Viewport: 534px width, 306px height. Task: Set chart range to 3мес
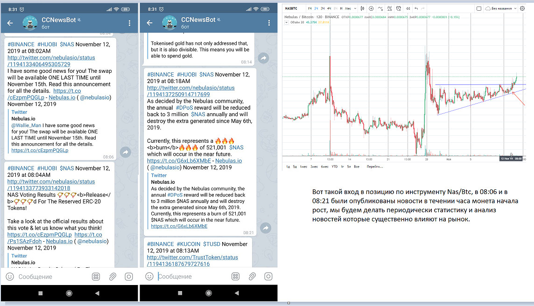(x=314, y=167)
